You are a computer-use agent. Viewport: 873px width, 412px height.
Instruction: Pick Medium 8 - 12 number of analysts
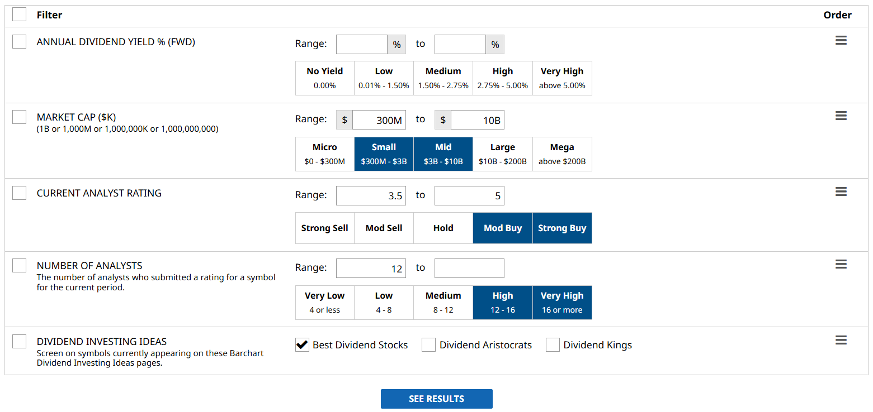tap(443, 303)
